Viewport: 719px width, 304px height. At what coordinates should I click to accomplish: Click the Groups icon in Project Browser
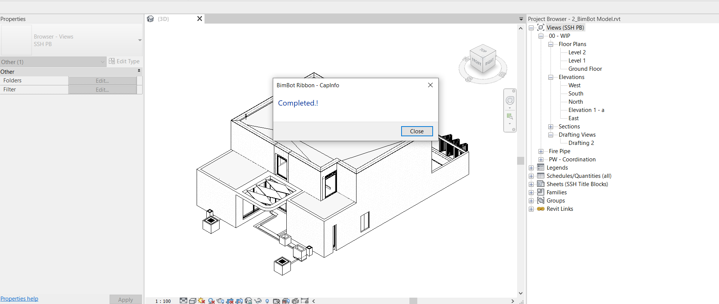(541, 200)
